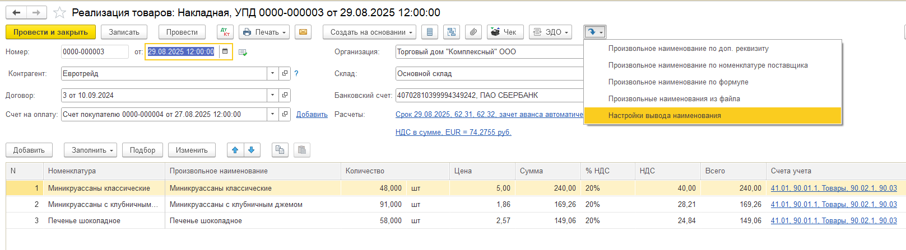This screenshot has width=906, height=250.
Task: Open ЭДО dropdown menu
Action: coord(550,32)
